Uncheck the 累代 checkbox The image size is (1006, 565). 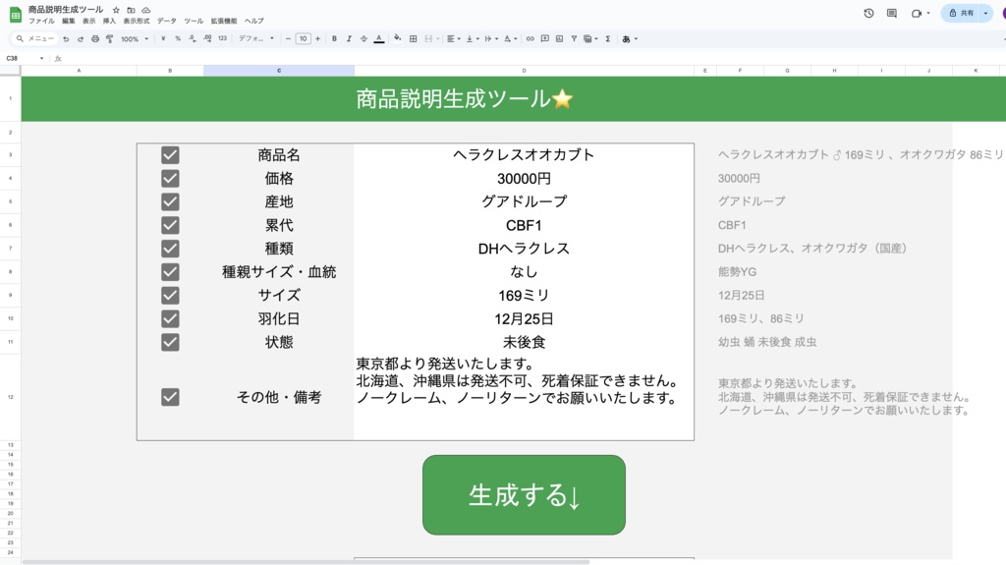[x=170, y=225]
